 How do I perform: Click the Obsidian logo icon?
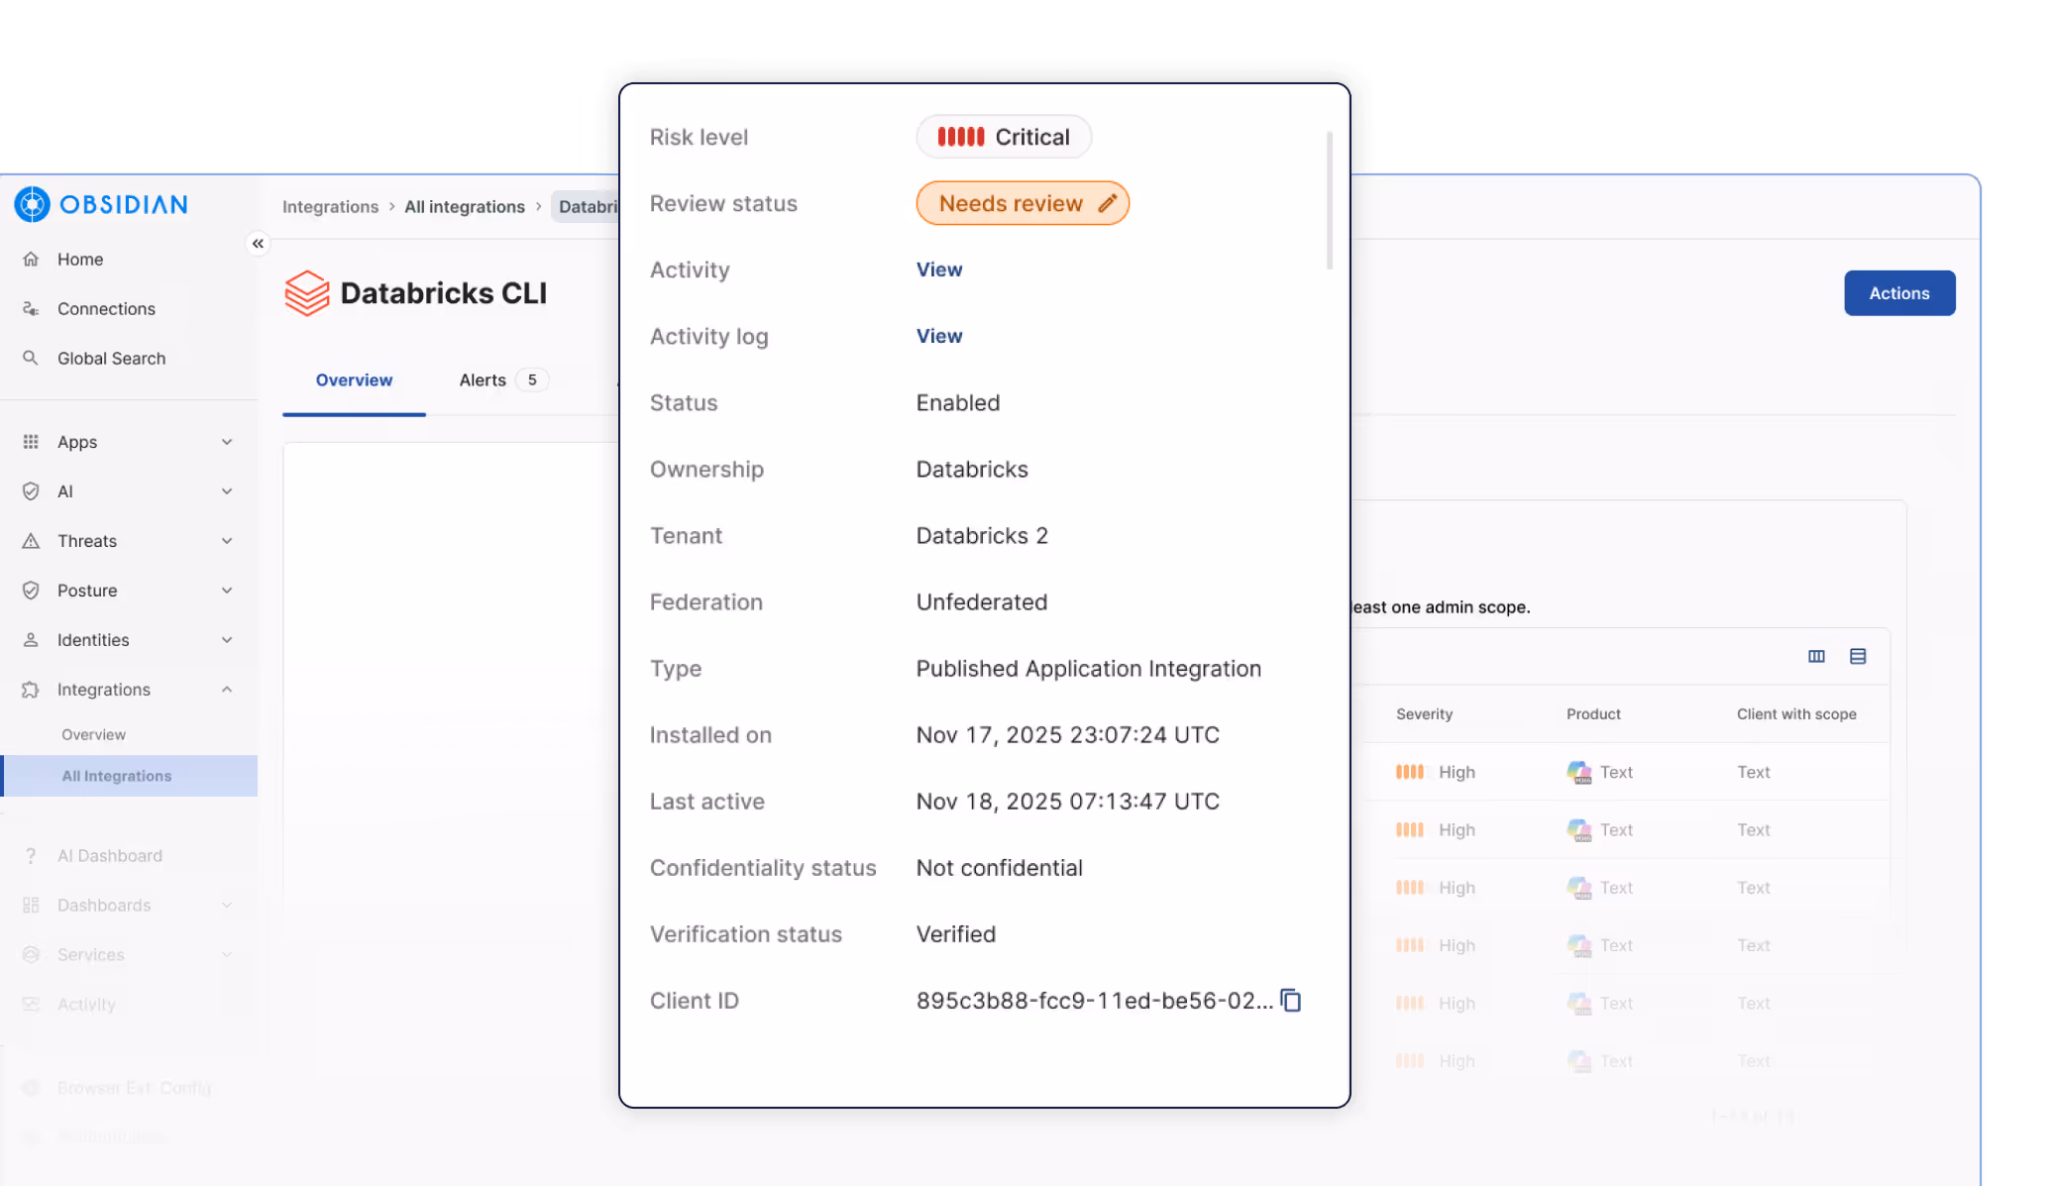coord(32,204)
